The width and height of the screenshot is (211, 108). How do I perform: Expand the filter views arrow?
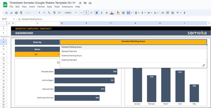pos(181,13)
